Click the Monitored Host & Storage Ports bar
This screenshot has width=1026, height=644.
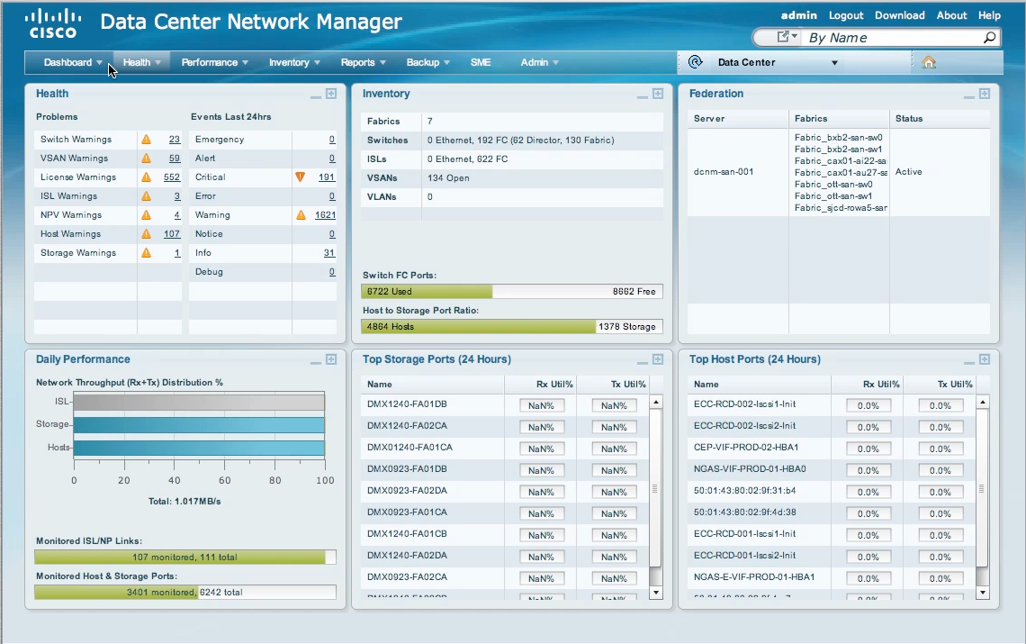[x=185, y=593]
